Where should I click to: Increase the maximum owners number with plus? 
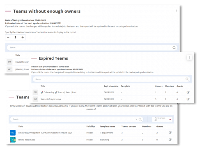point(23,37)
